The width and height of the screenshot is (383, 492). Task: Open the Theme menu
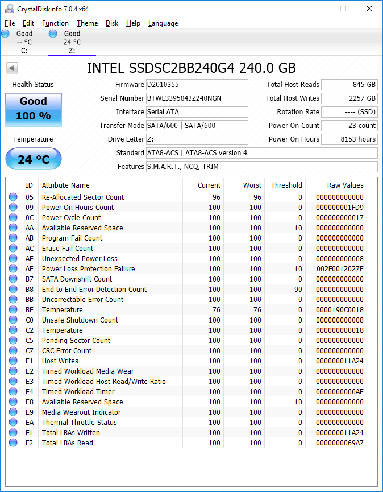coord(87,23)
